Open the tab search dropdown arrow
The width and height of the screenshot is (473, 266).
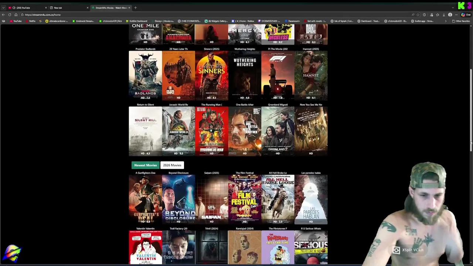coord(3,8)
